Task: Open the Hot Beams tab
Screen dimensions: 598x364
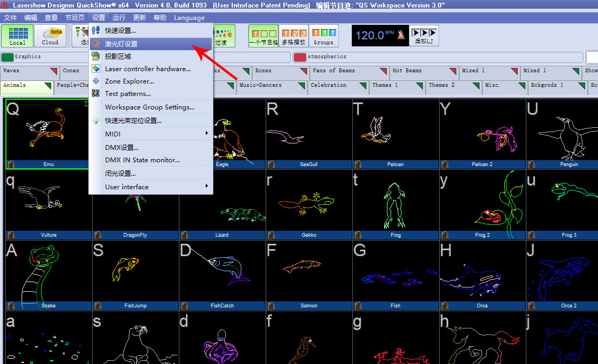Action: [423, 72]
